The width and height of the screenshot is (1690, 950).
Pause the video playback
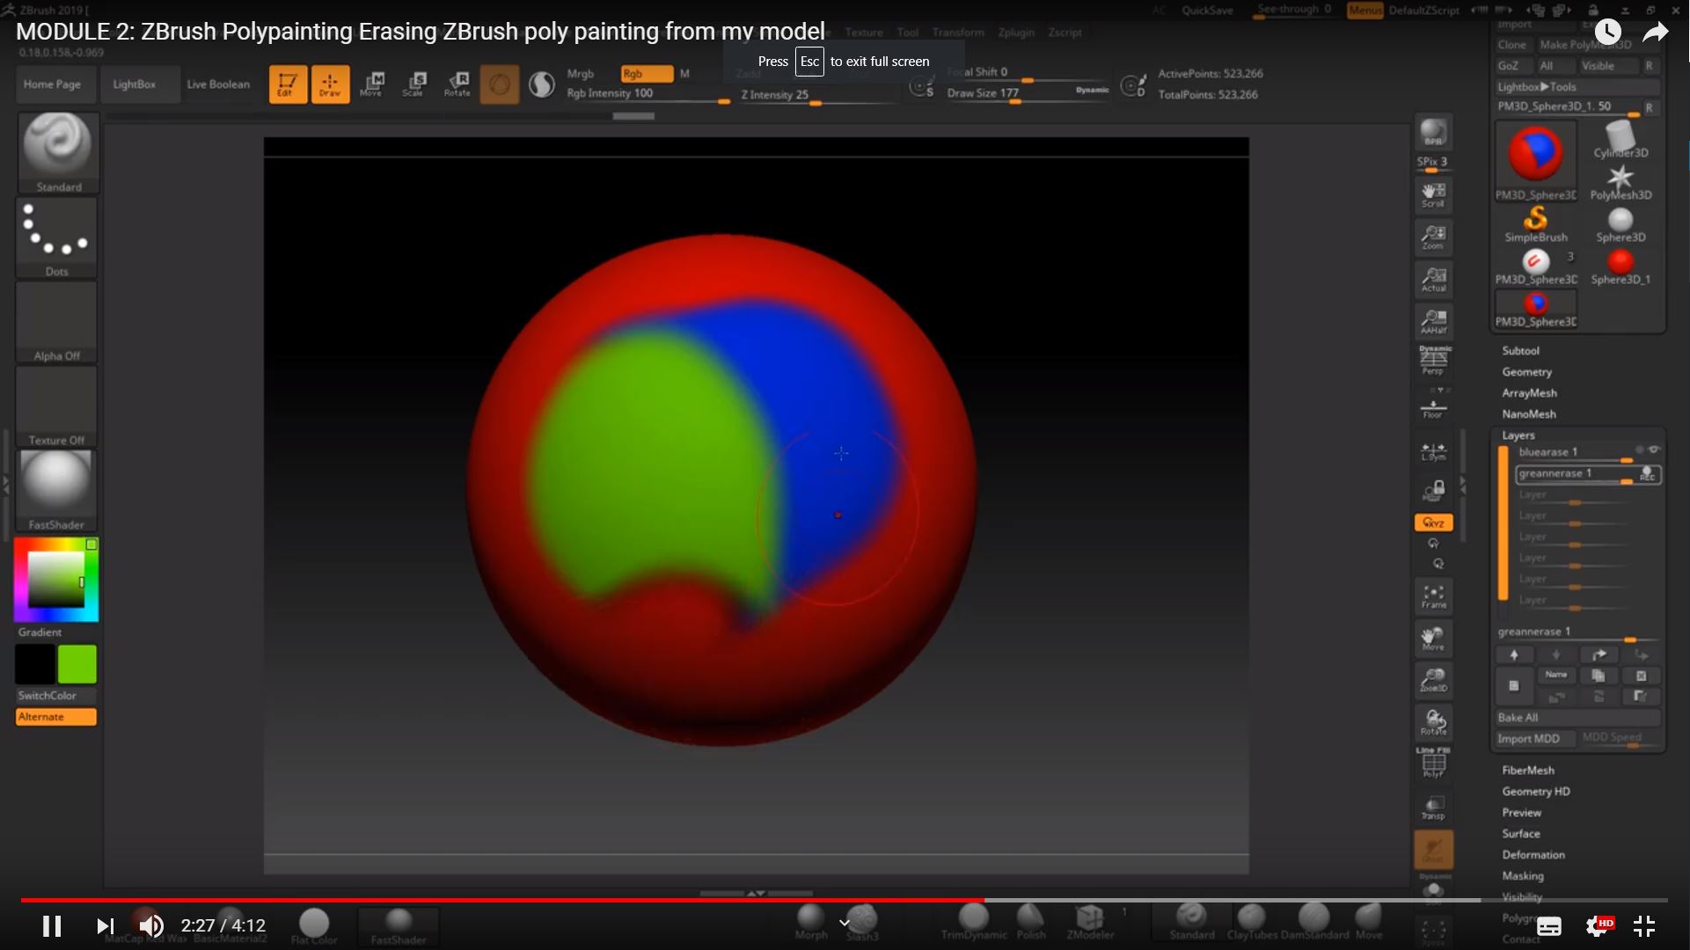52,925
